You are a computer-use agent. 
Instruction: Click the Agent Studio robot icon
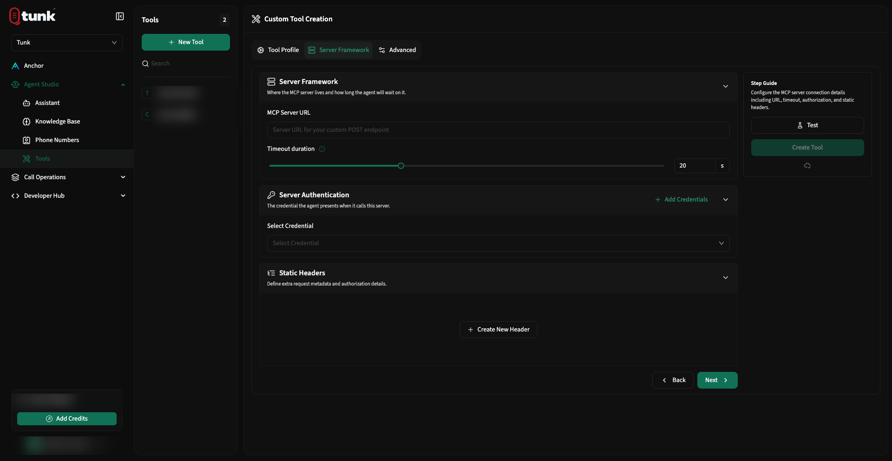pyautogui.click(x=15, y=84)
